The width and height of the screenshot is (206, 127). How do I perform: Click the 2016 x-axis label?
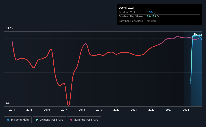pos(47,110)
